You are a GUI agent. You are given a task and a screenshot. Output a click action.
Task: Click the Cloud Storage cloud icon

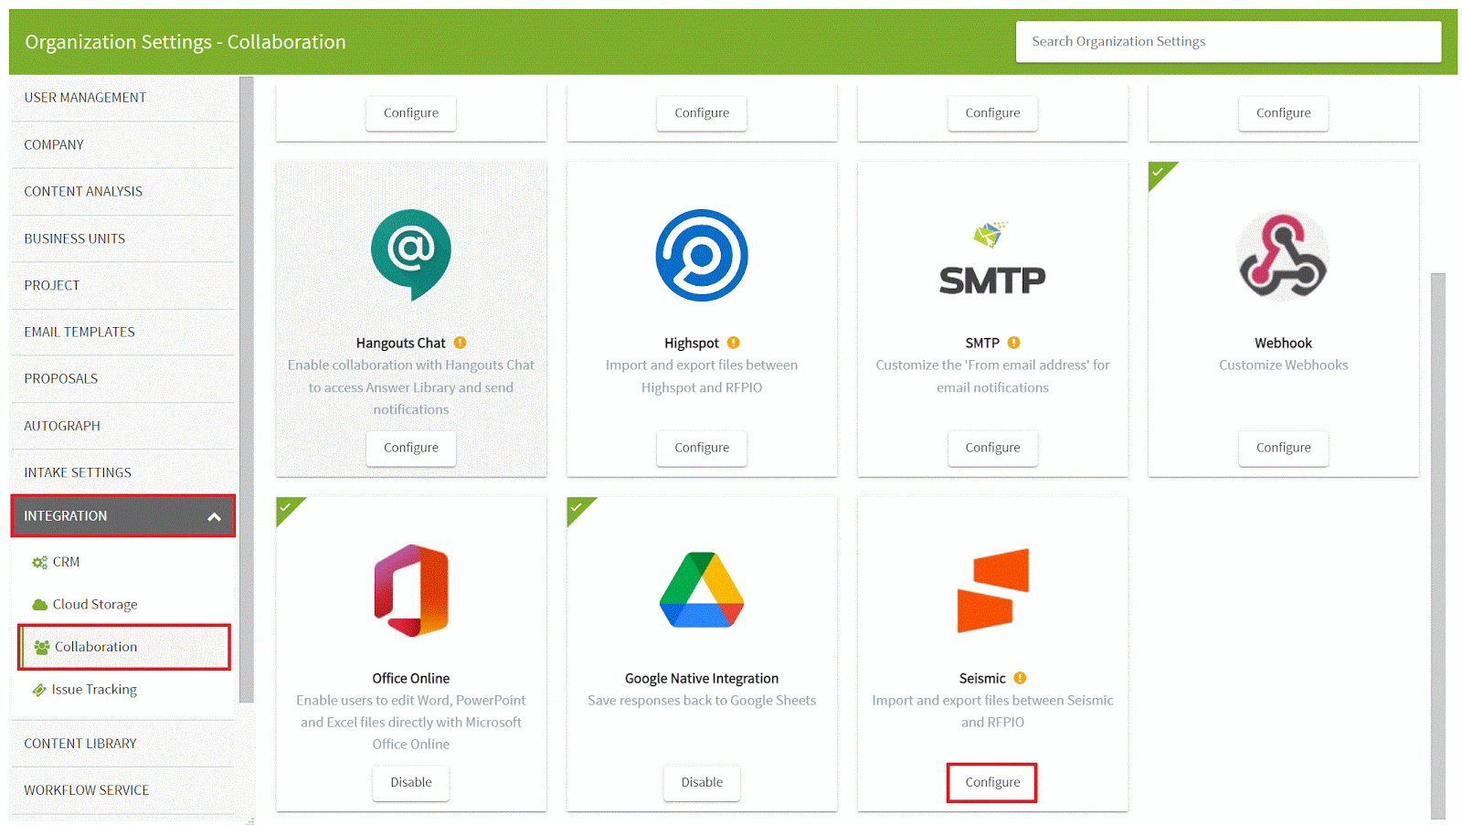point(39,605)
